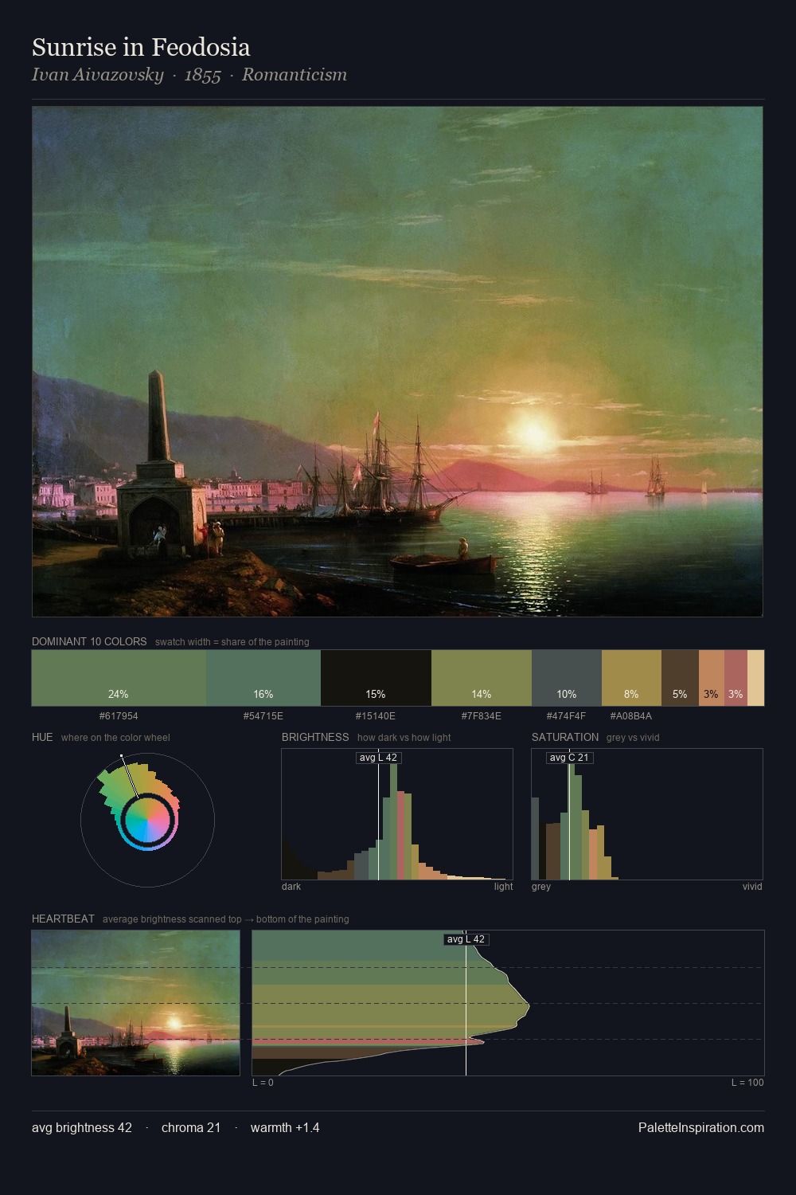
Task: Click the 24% green color swatch
Action: pos(119,678)
